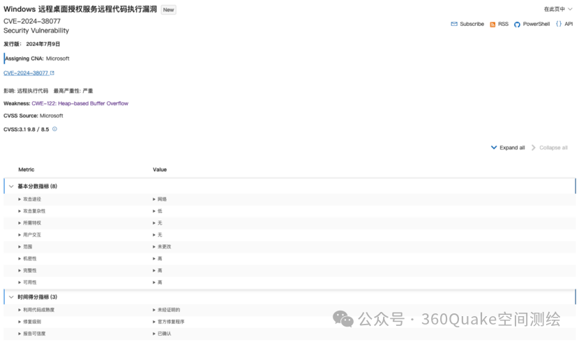Click the CVSS Source: Microsoft text

coord(33,116)
